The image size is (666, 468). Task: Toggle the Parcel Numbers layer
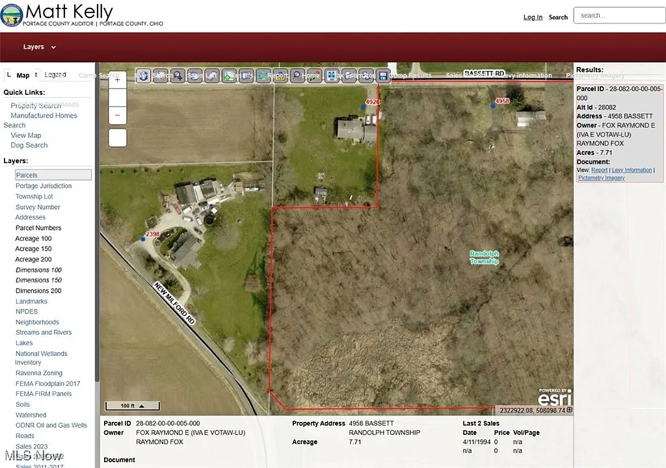coord(38,227)
